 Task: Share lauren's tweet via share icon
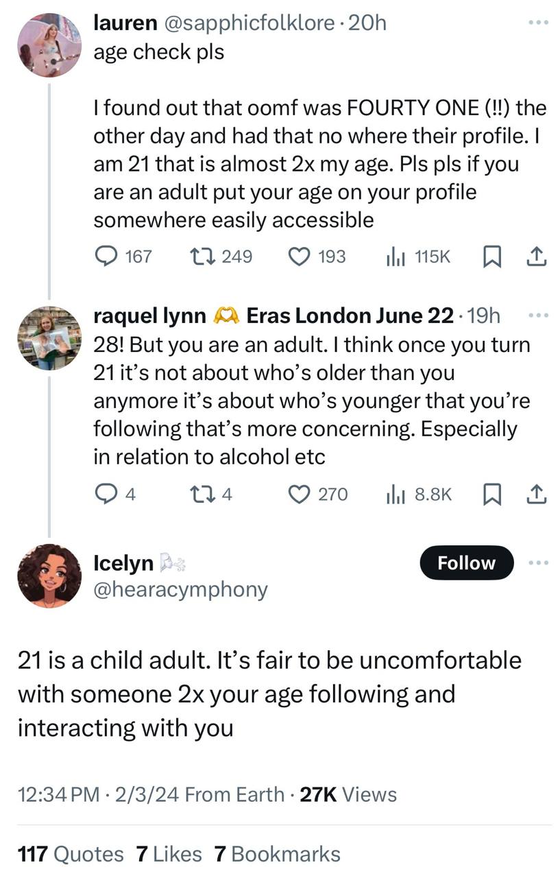[x=536, y=257]
